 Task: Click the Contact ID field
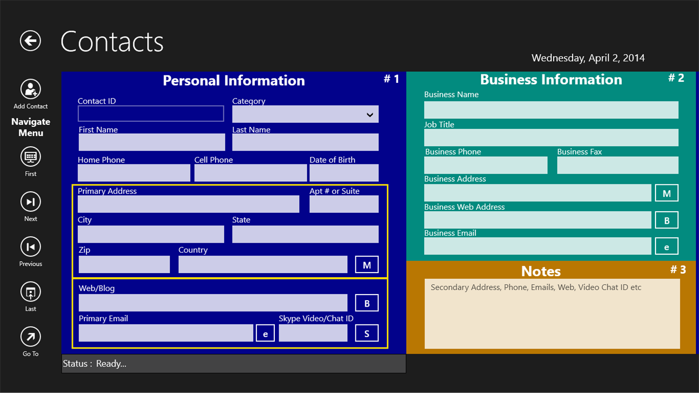150,113
